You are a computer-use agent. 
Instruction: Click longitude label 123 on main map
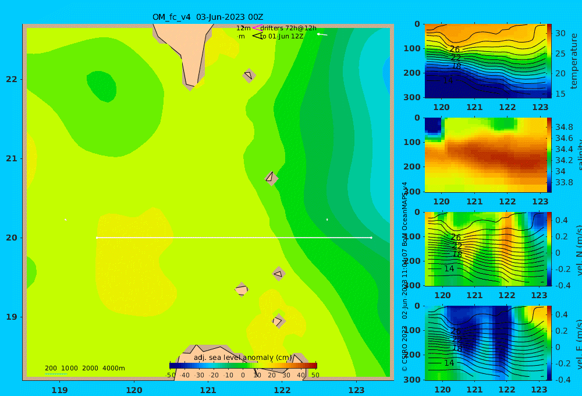point(356,390)
